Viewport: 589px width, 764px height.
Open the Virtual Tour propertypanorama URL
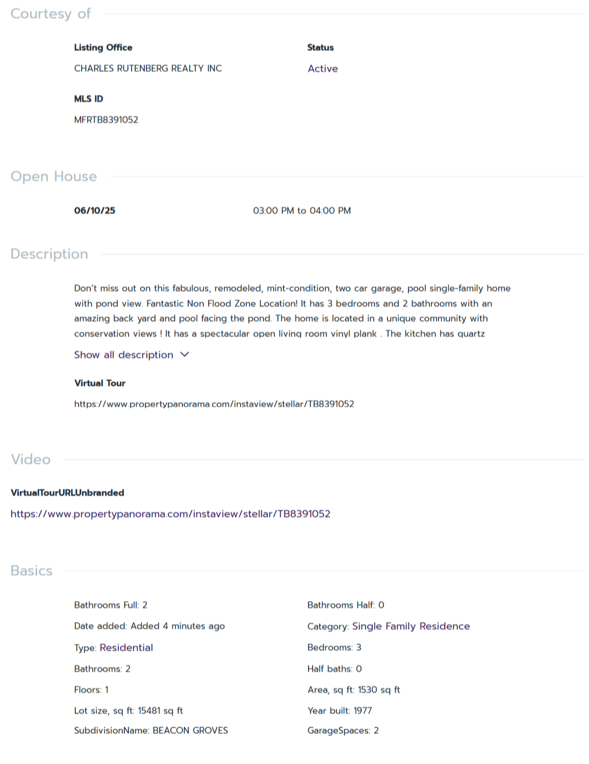[x=214, y=404]
